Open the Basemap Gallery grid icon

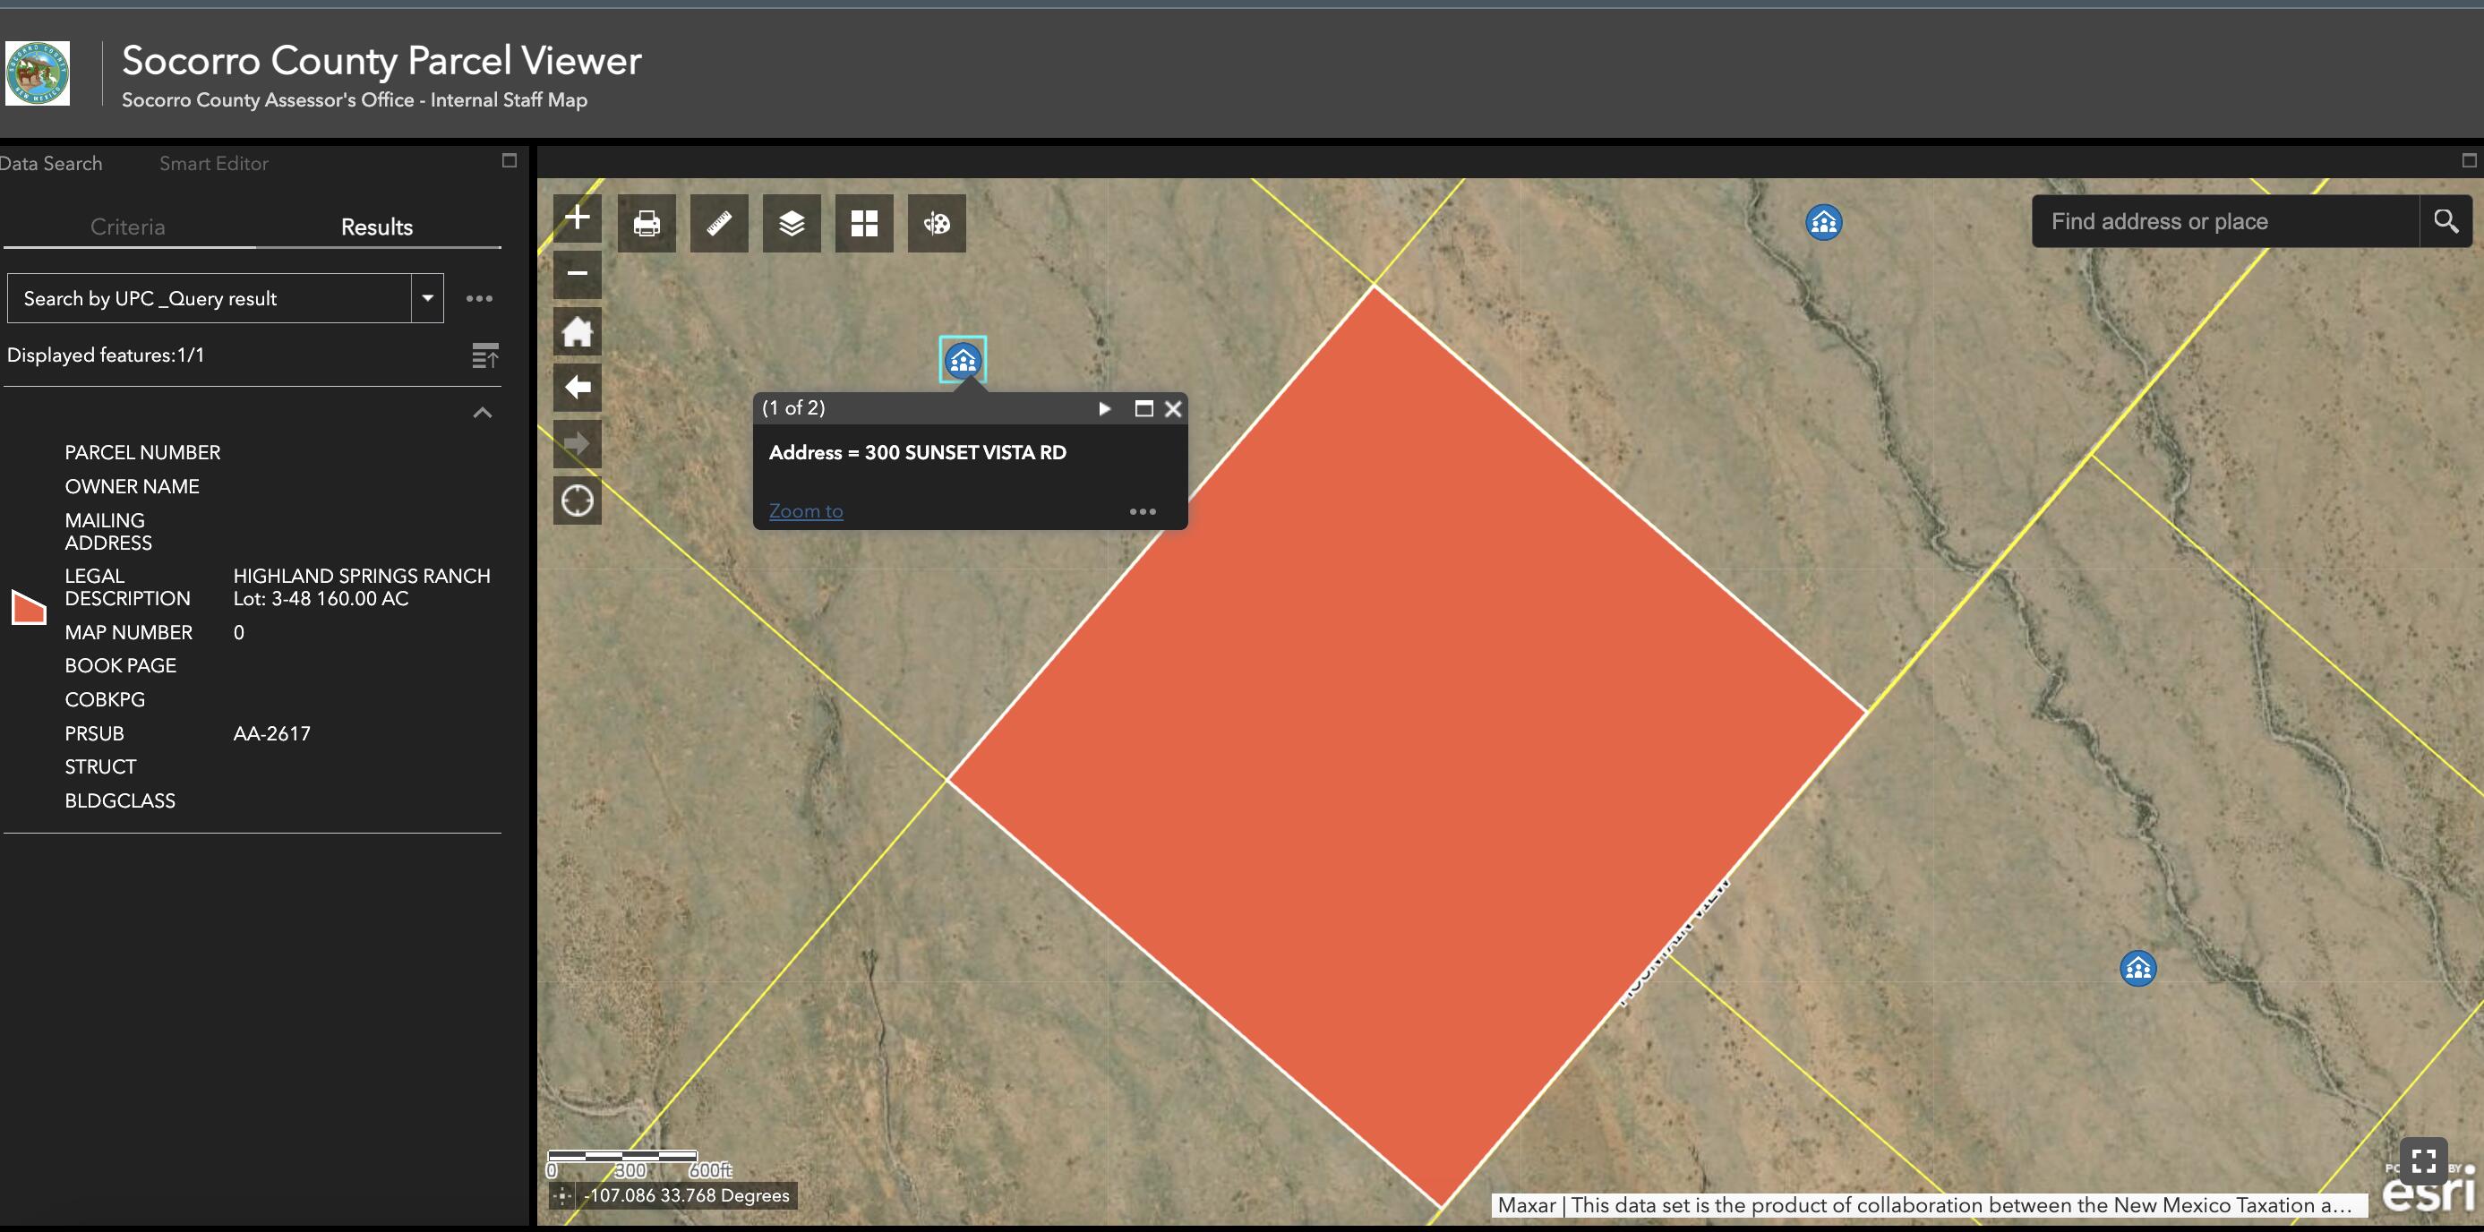(x=864, y=224)
